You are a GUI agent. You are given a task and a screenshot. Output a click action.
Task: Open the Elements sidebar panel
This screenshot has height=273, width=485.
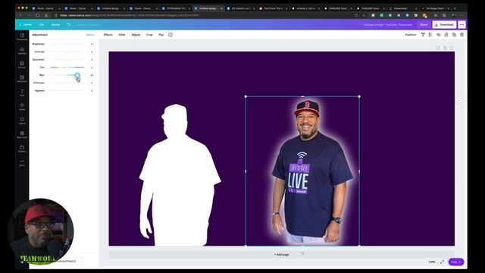click(22, 79)
